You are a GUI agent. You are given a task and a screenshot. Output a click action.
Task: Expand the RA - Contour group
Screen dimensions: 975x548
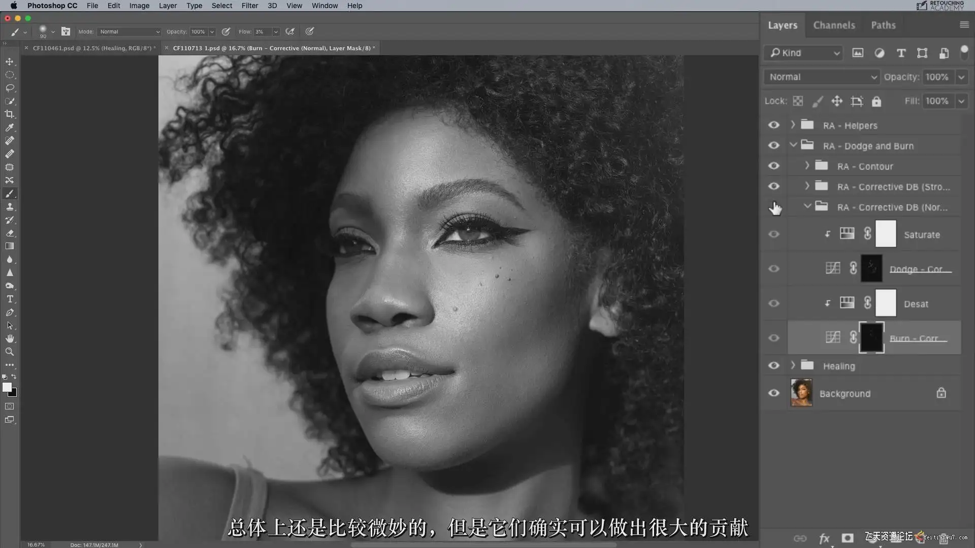pyautogui.click(x=807, y=166)
